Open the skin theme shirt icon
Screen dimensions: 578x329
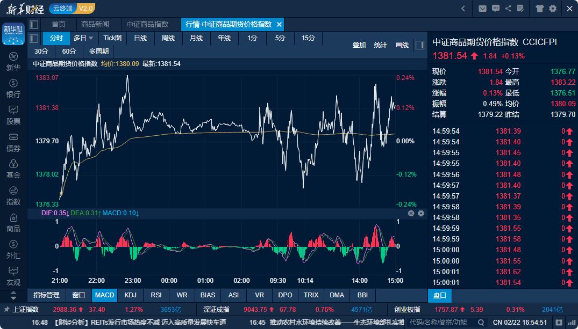pos(540,9)
